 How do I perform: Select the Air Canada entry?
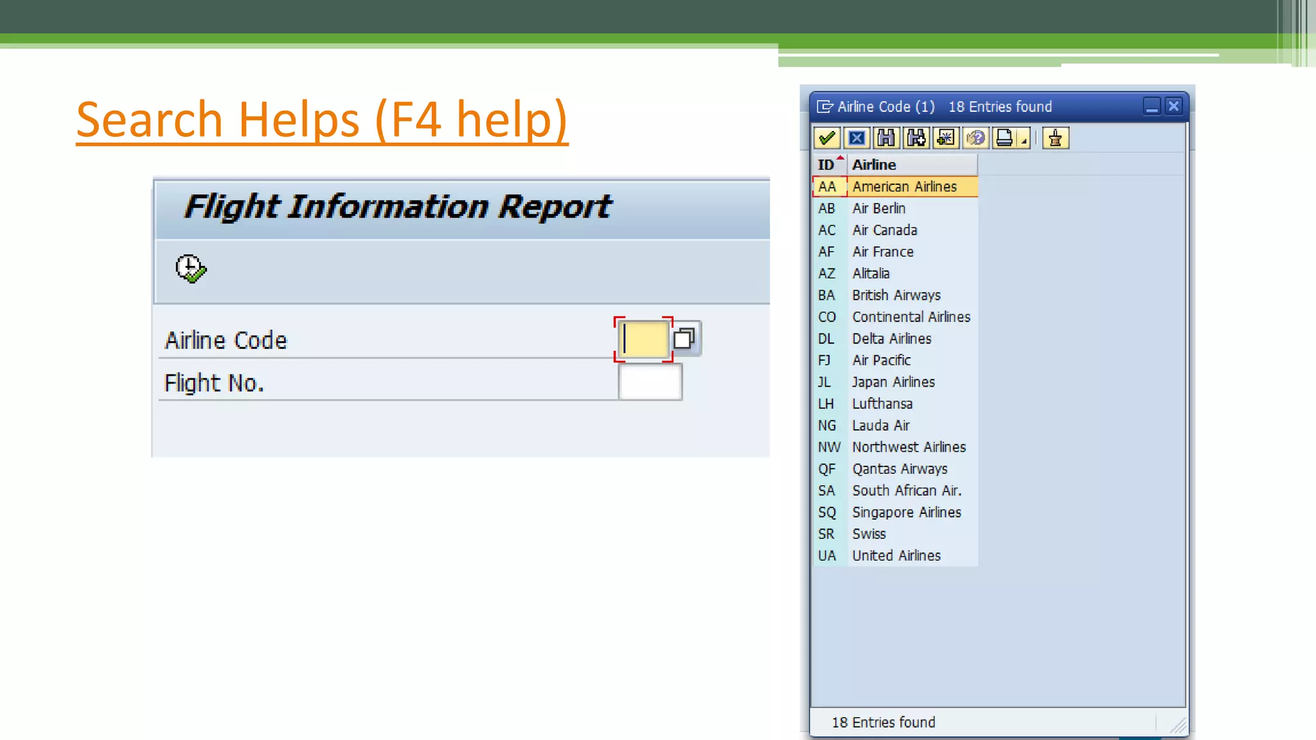point(895,230)
